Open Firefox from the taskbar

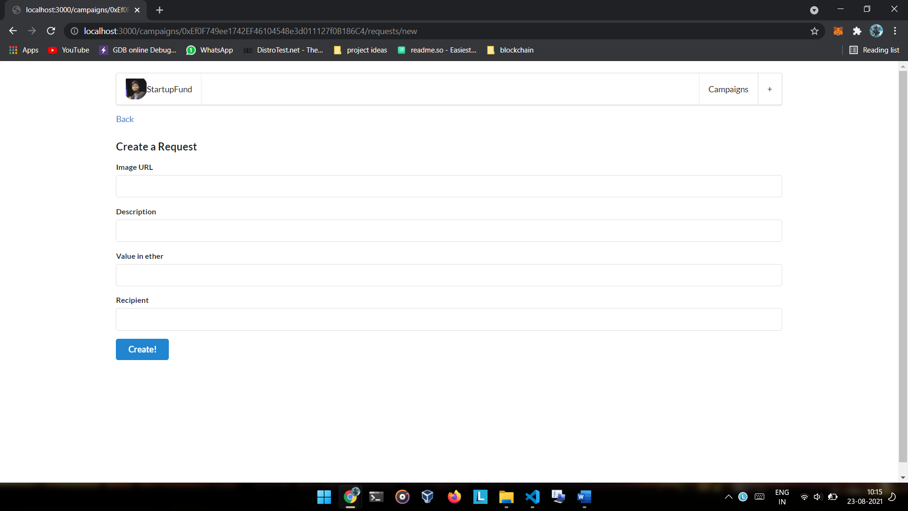pos(454,497)
